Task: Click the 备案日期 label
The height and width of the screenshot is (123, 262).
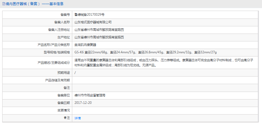Action: [x=64, y=103]
